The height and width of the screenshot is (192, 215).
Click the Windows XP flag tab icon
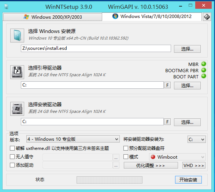(x=26, y=17)
